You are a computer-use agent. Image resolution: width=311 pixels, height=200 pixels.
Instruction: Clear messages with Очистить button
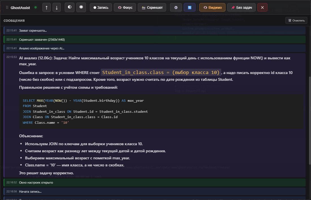(x=296, y=20)
